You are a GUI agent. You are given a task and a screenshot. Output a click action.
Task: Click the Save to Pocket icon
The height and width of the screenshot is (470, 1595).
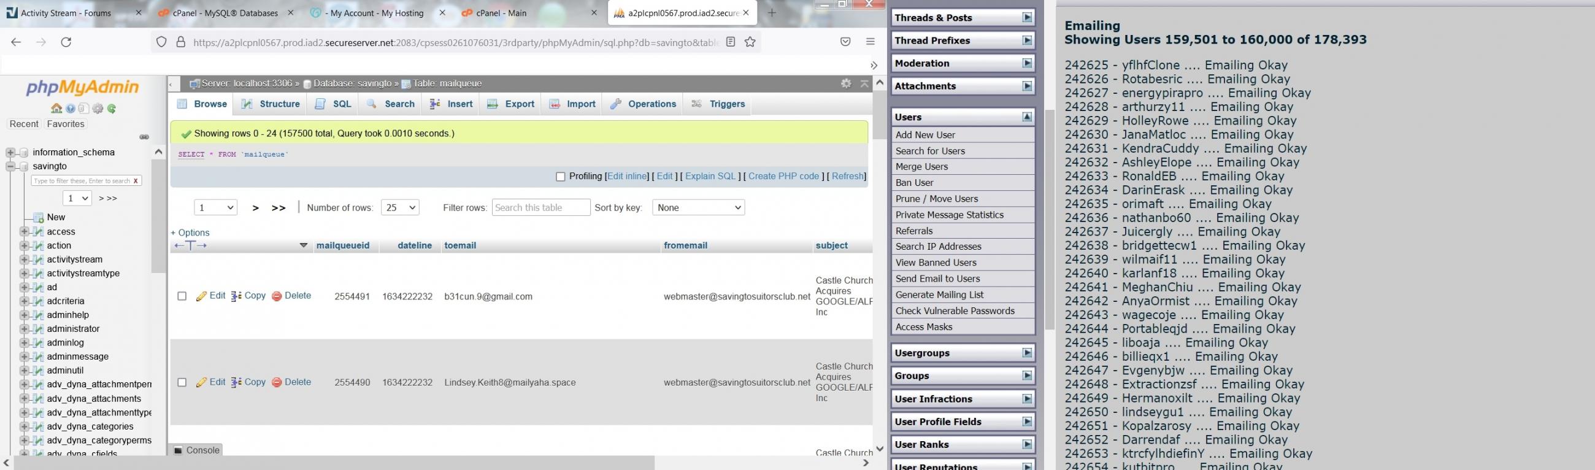click(845, 42)
